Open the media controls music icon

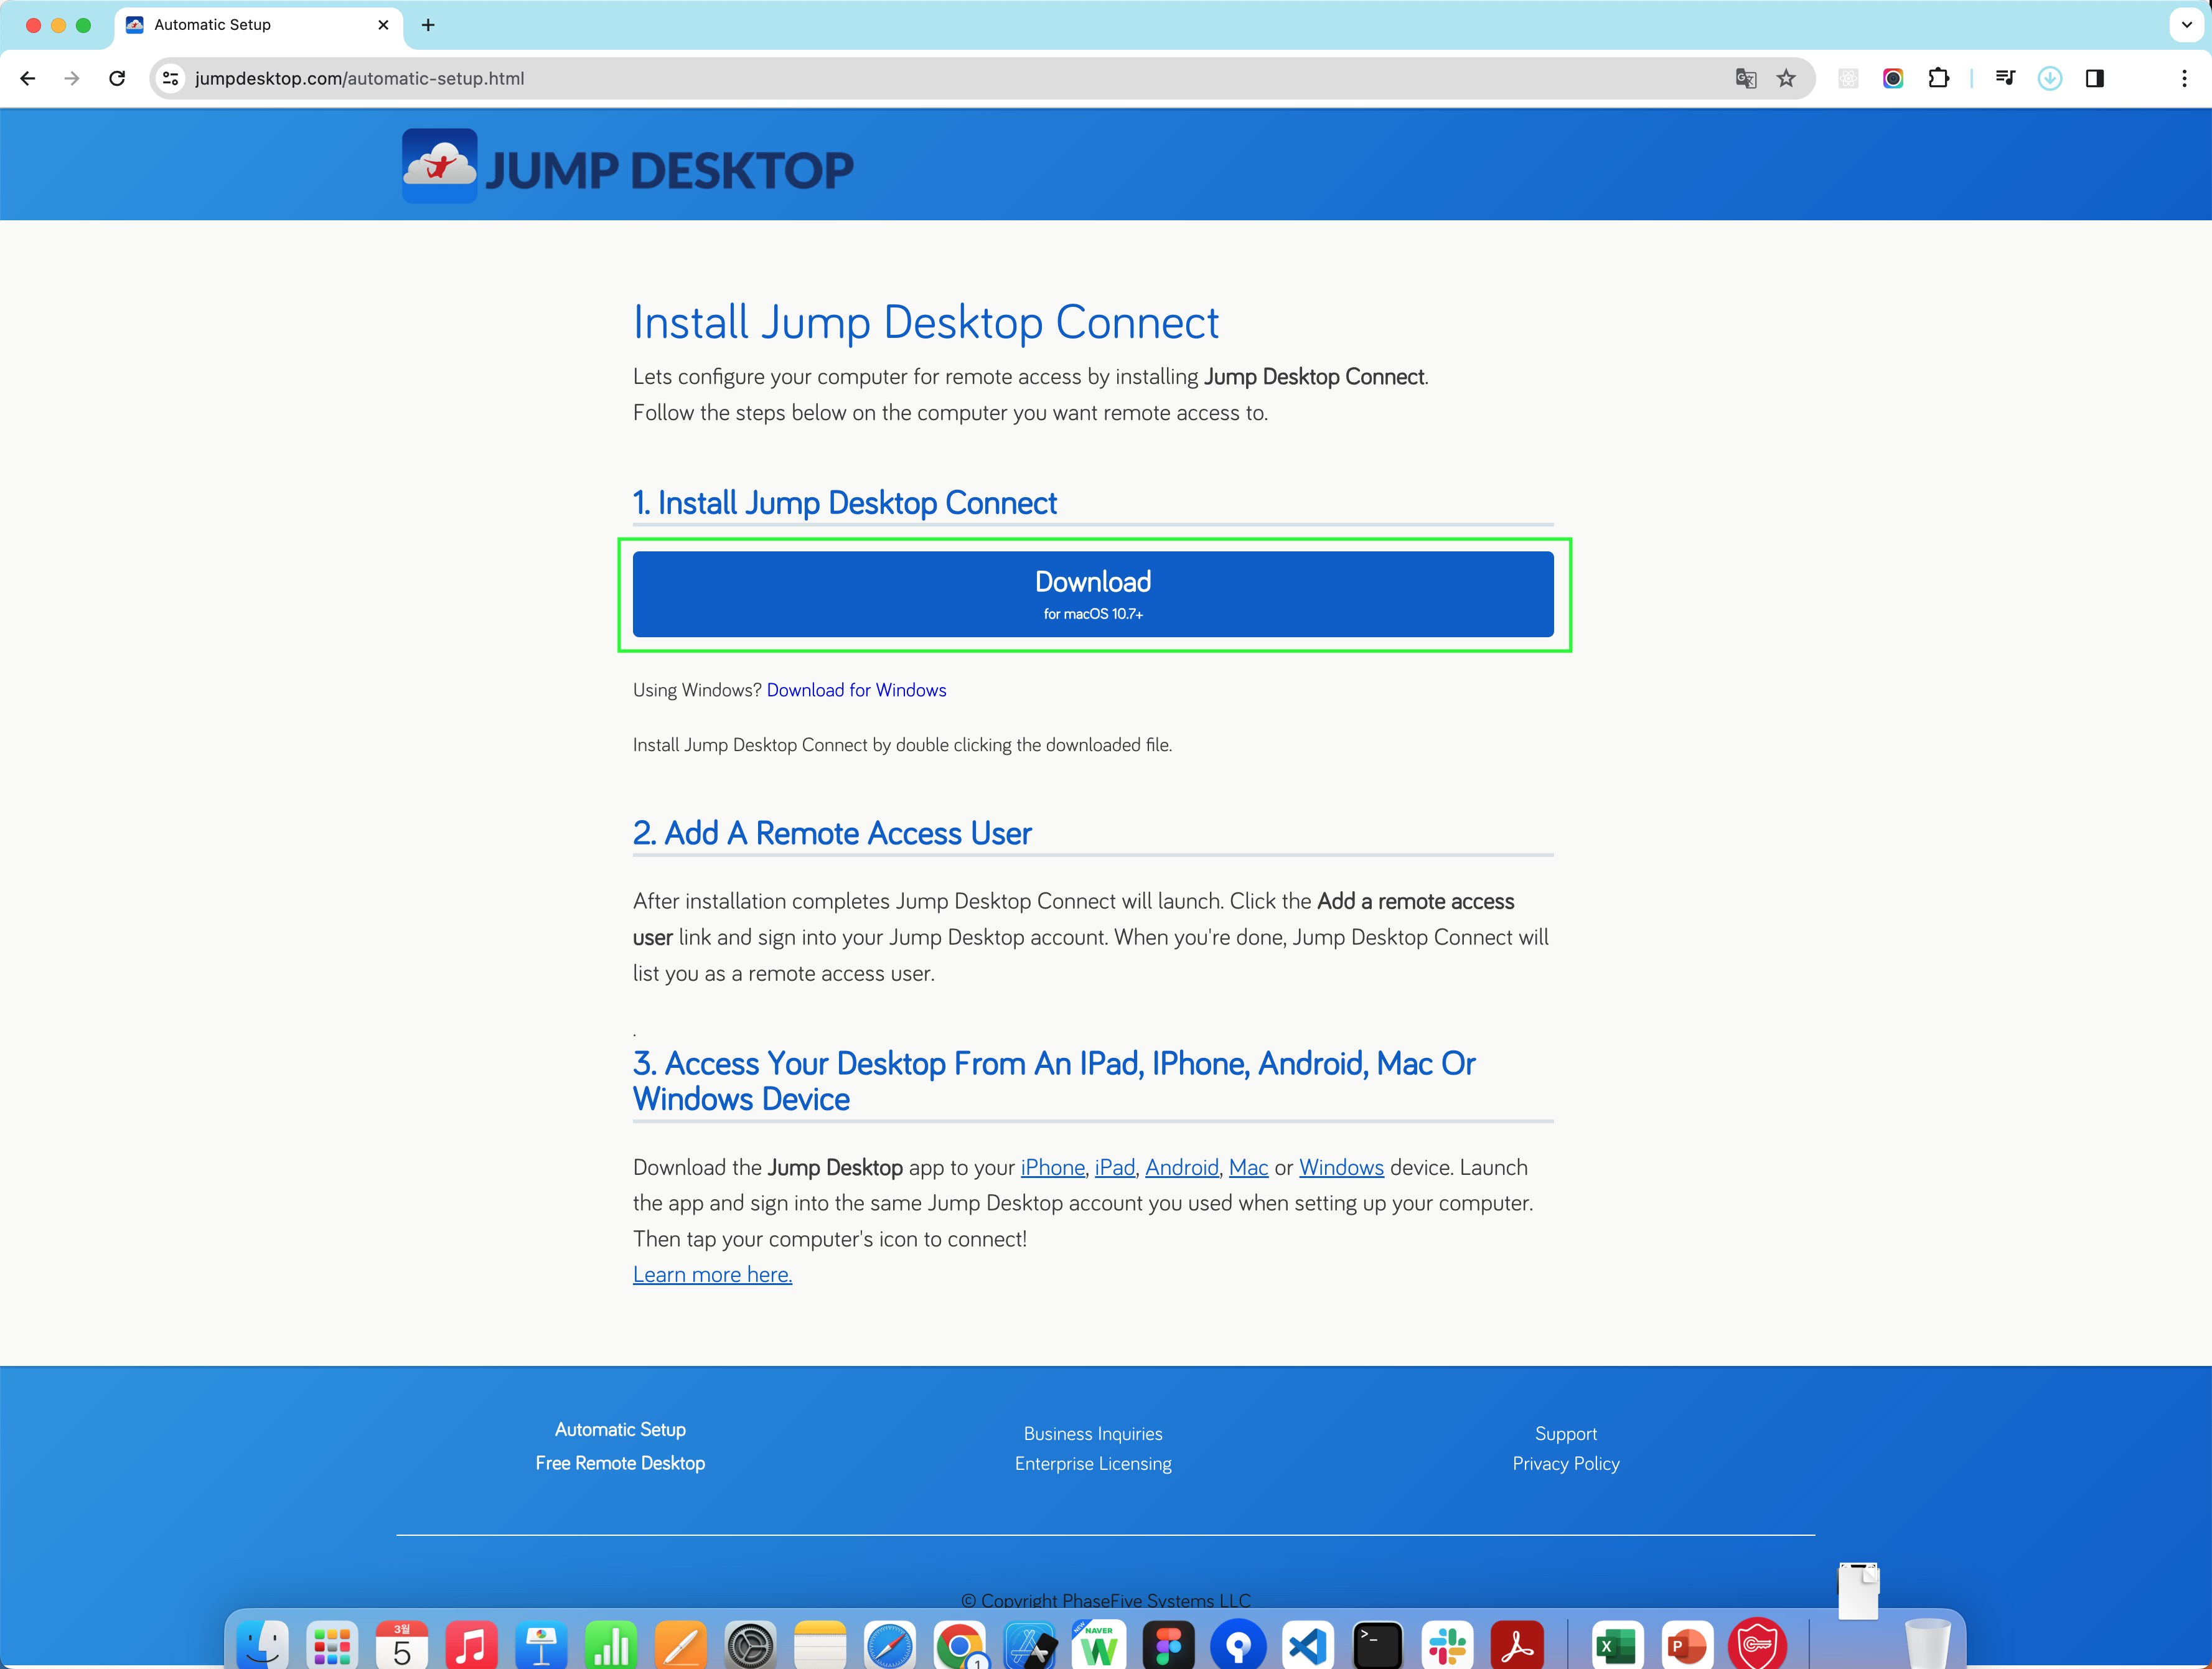coord(2005,78)
